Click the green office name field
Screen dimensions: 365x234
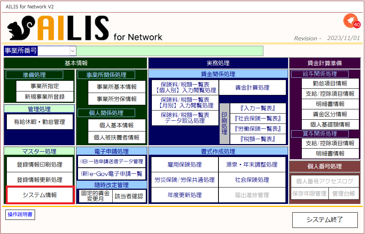[170, 51]
